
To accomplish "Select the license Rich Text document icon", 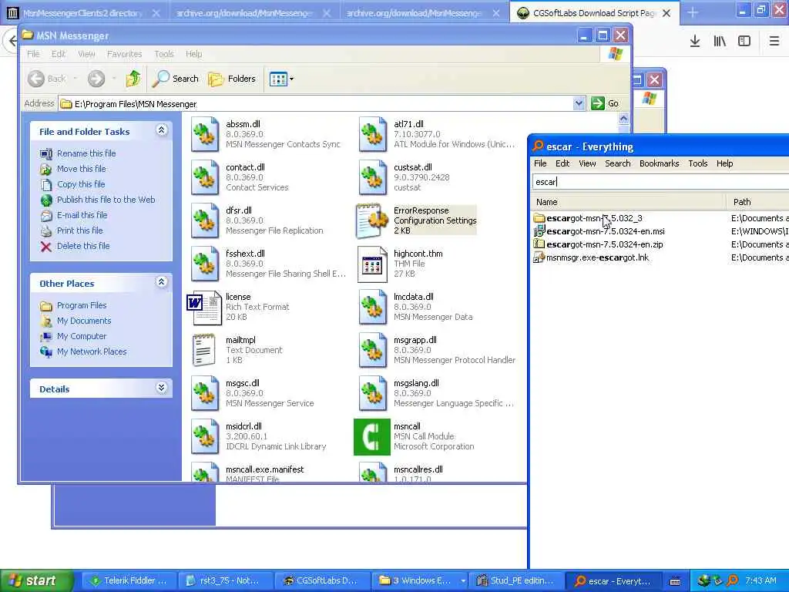I will (x=203, y=307).
